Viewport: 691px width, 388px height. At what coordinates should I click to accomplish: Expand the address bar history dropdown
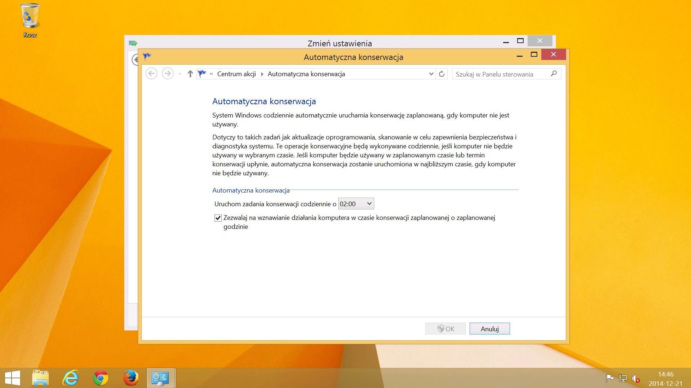coord(431,74)
